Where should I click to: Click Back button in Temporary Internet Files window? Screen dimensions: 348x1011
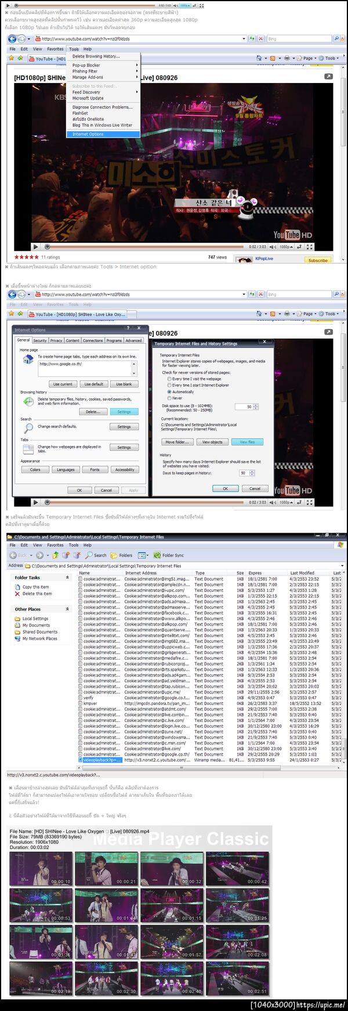17,555
